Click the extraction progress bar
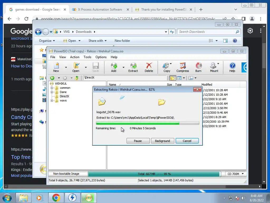This screenshot has height=203, width=270. point(148,123)
